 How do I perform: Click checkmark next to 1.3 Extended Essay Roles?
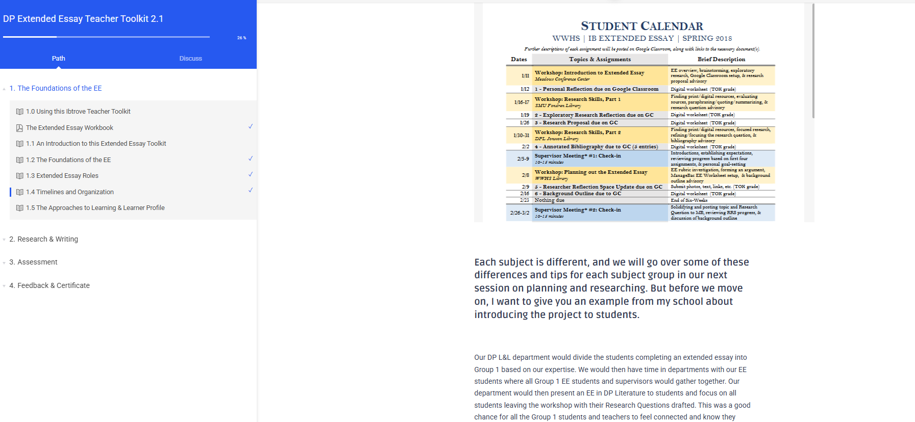coord(250,174)
